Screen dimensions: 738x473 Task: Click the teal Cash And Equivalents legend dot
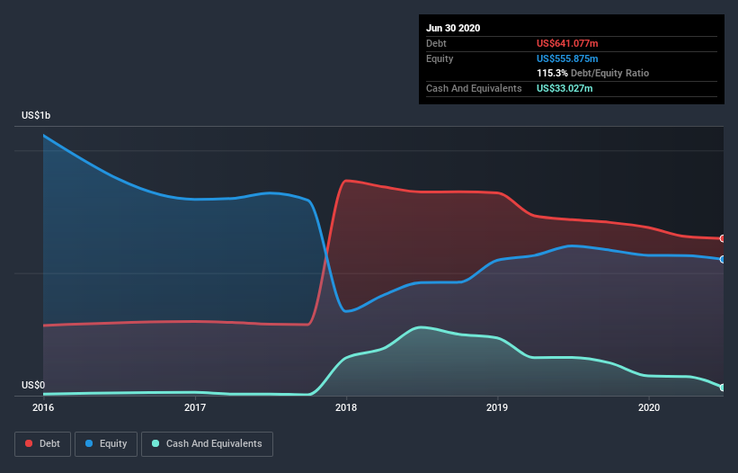pyautogui.click(x=156, y=443)
